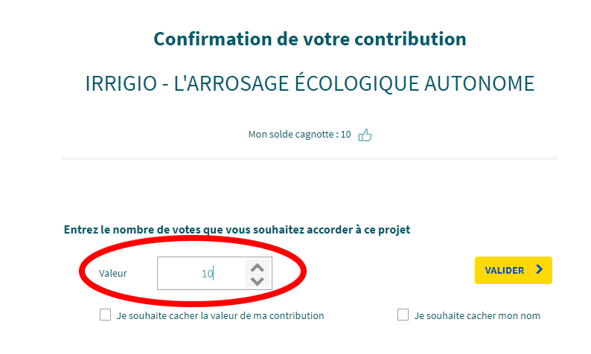This screenshot has height=354, width=591.
Task: Click the Mon solde cagnotte balance text
Action: 300,135
